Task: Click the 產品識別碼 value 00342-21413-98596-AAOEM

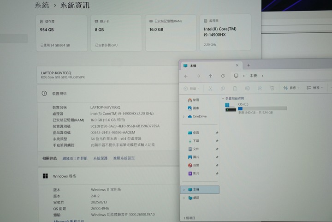Action: point(113,132)
